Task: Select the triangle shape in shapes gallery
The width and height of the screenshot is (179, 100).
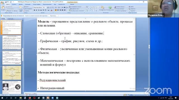Action: [x=87, y=9]
